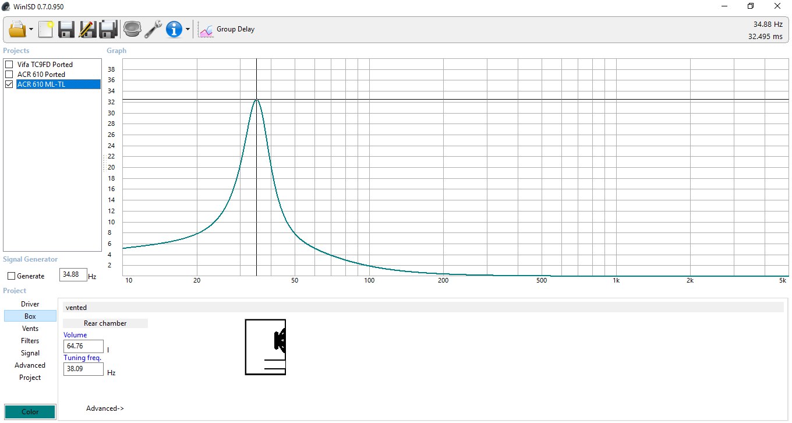Switch to the Vents tab

click(x=30, y=329)
